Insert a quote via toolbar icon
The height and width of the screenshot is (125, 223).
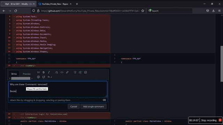(x=56, y=72)
